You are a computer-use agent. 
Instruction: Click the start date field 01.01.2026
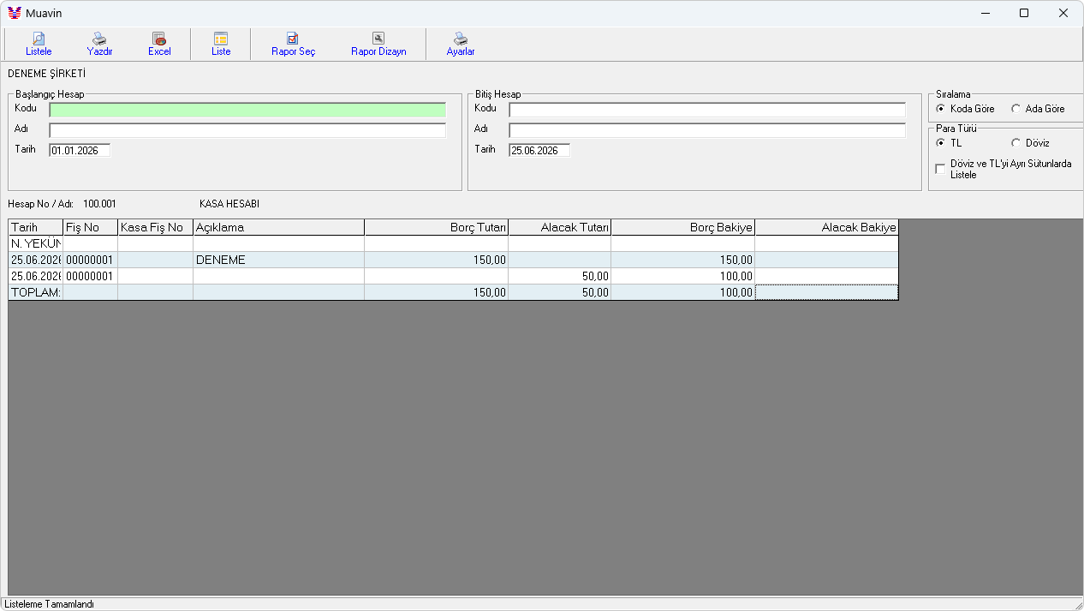coord(80,150)
